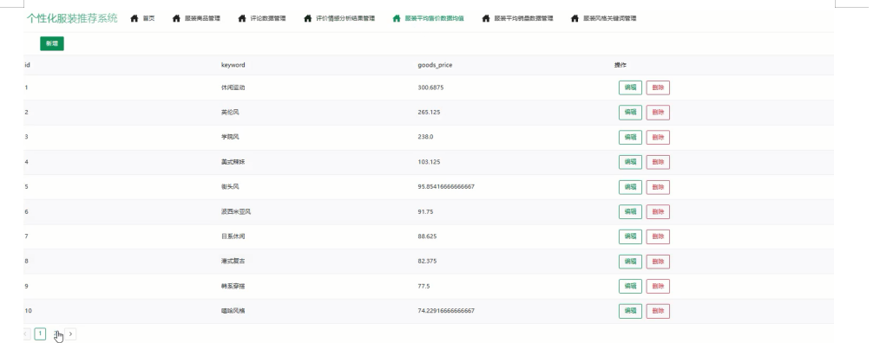Click the price value 77.5
Image resolution: width=880 pixels, height=343 pixels.
click(x=424, y=287)
